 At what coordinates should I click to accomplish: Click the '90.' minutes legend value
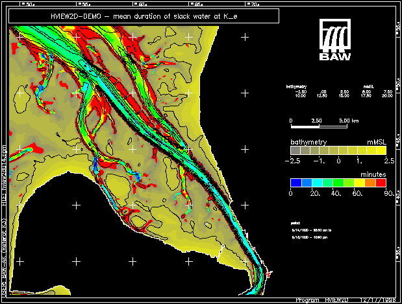point(390,193)
